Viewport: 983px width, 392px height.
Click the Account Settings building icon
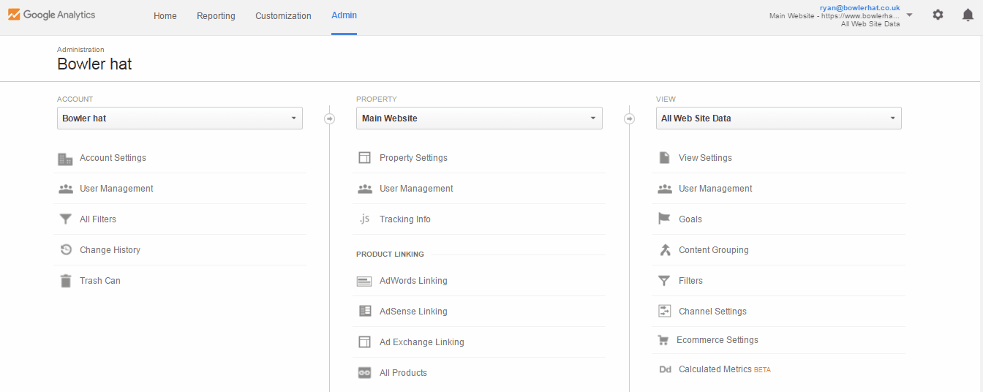click(66, 158)
